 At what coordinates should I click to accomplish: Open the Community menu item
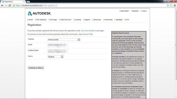108,20
